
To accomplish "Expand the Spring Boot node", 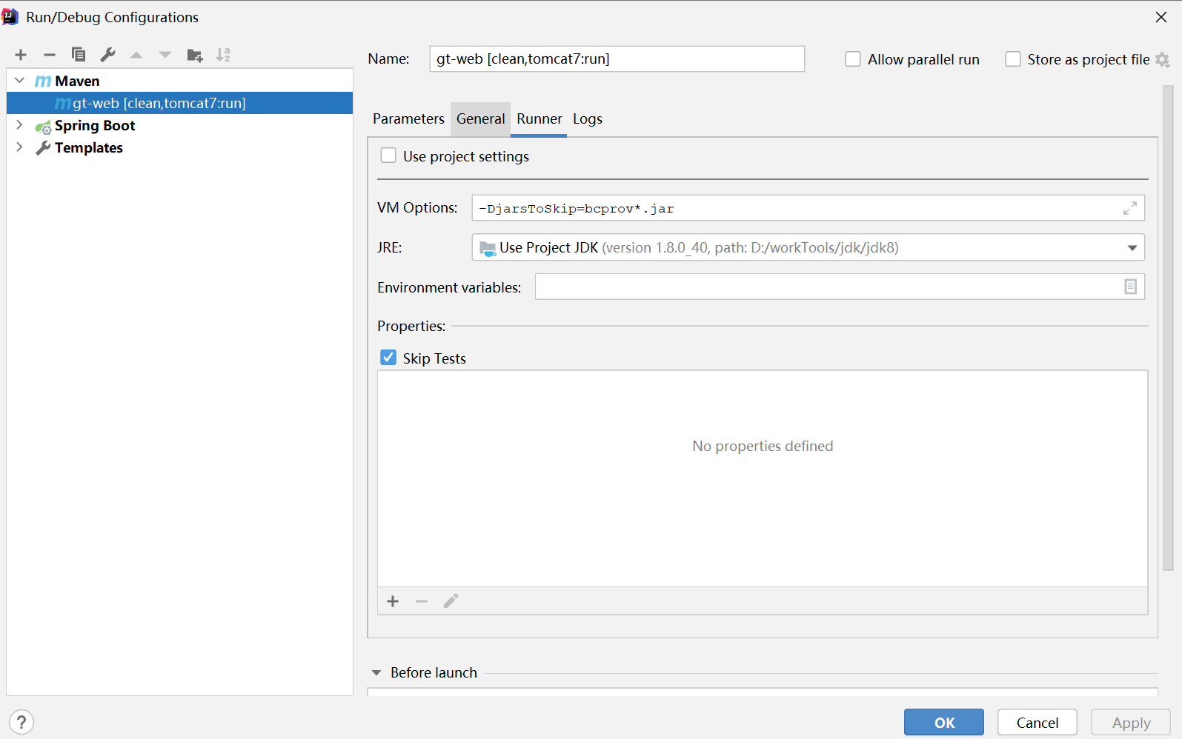I will 20,125.
